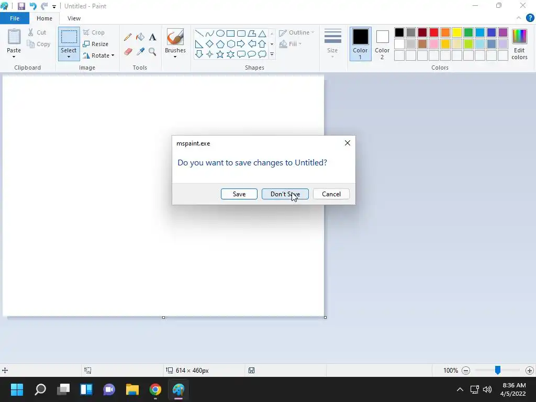Open the Windows Start menu
This screenshot has height=402, width=536.
point(17,389)
